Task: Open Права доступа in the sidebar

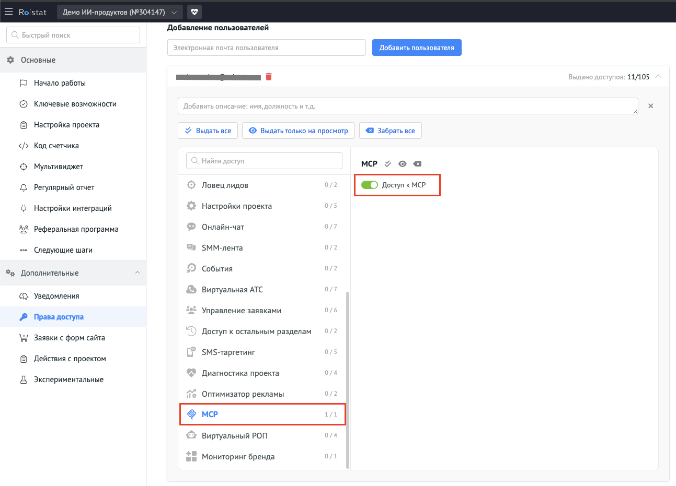Action: (73, 317)
